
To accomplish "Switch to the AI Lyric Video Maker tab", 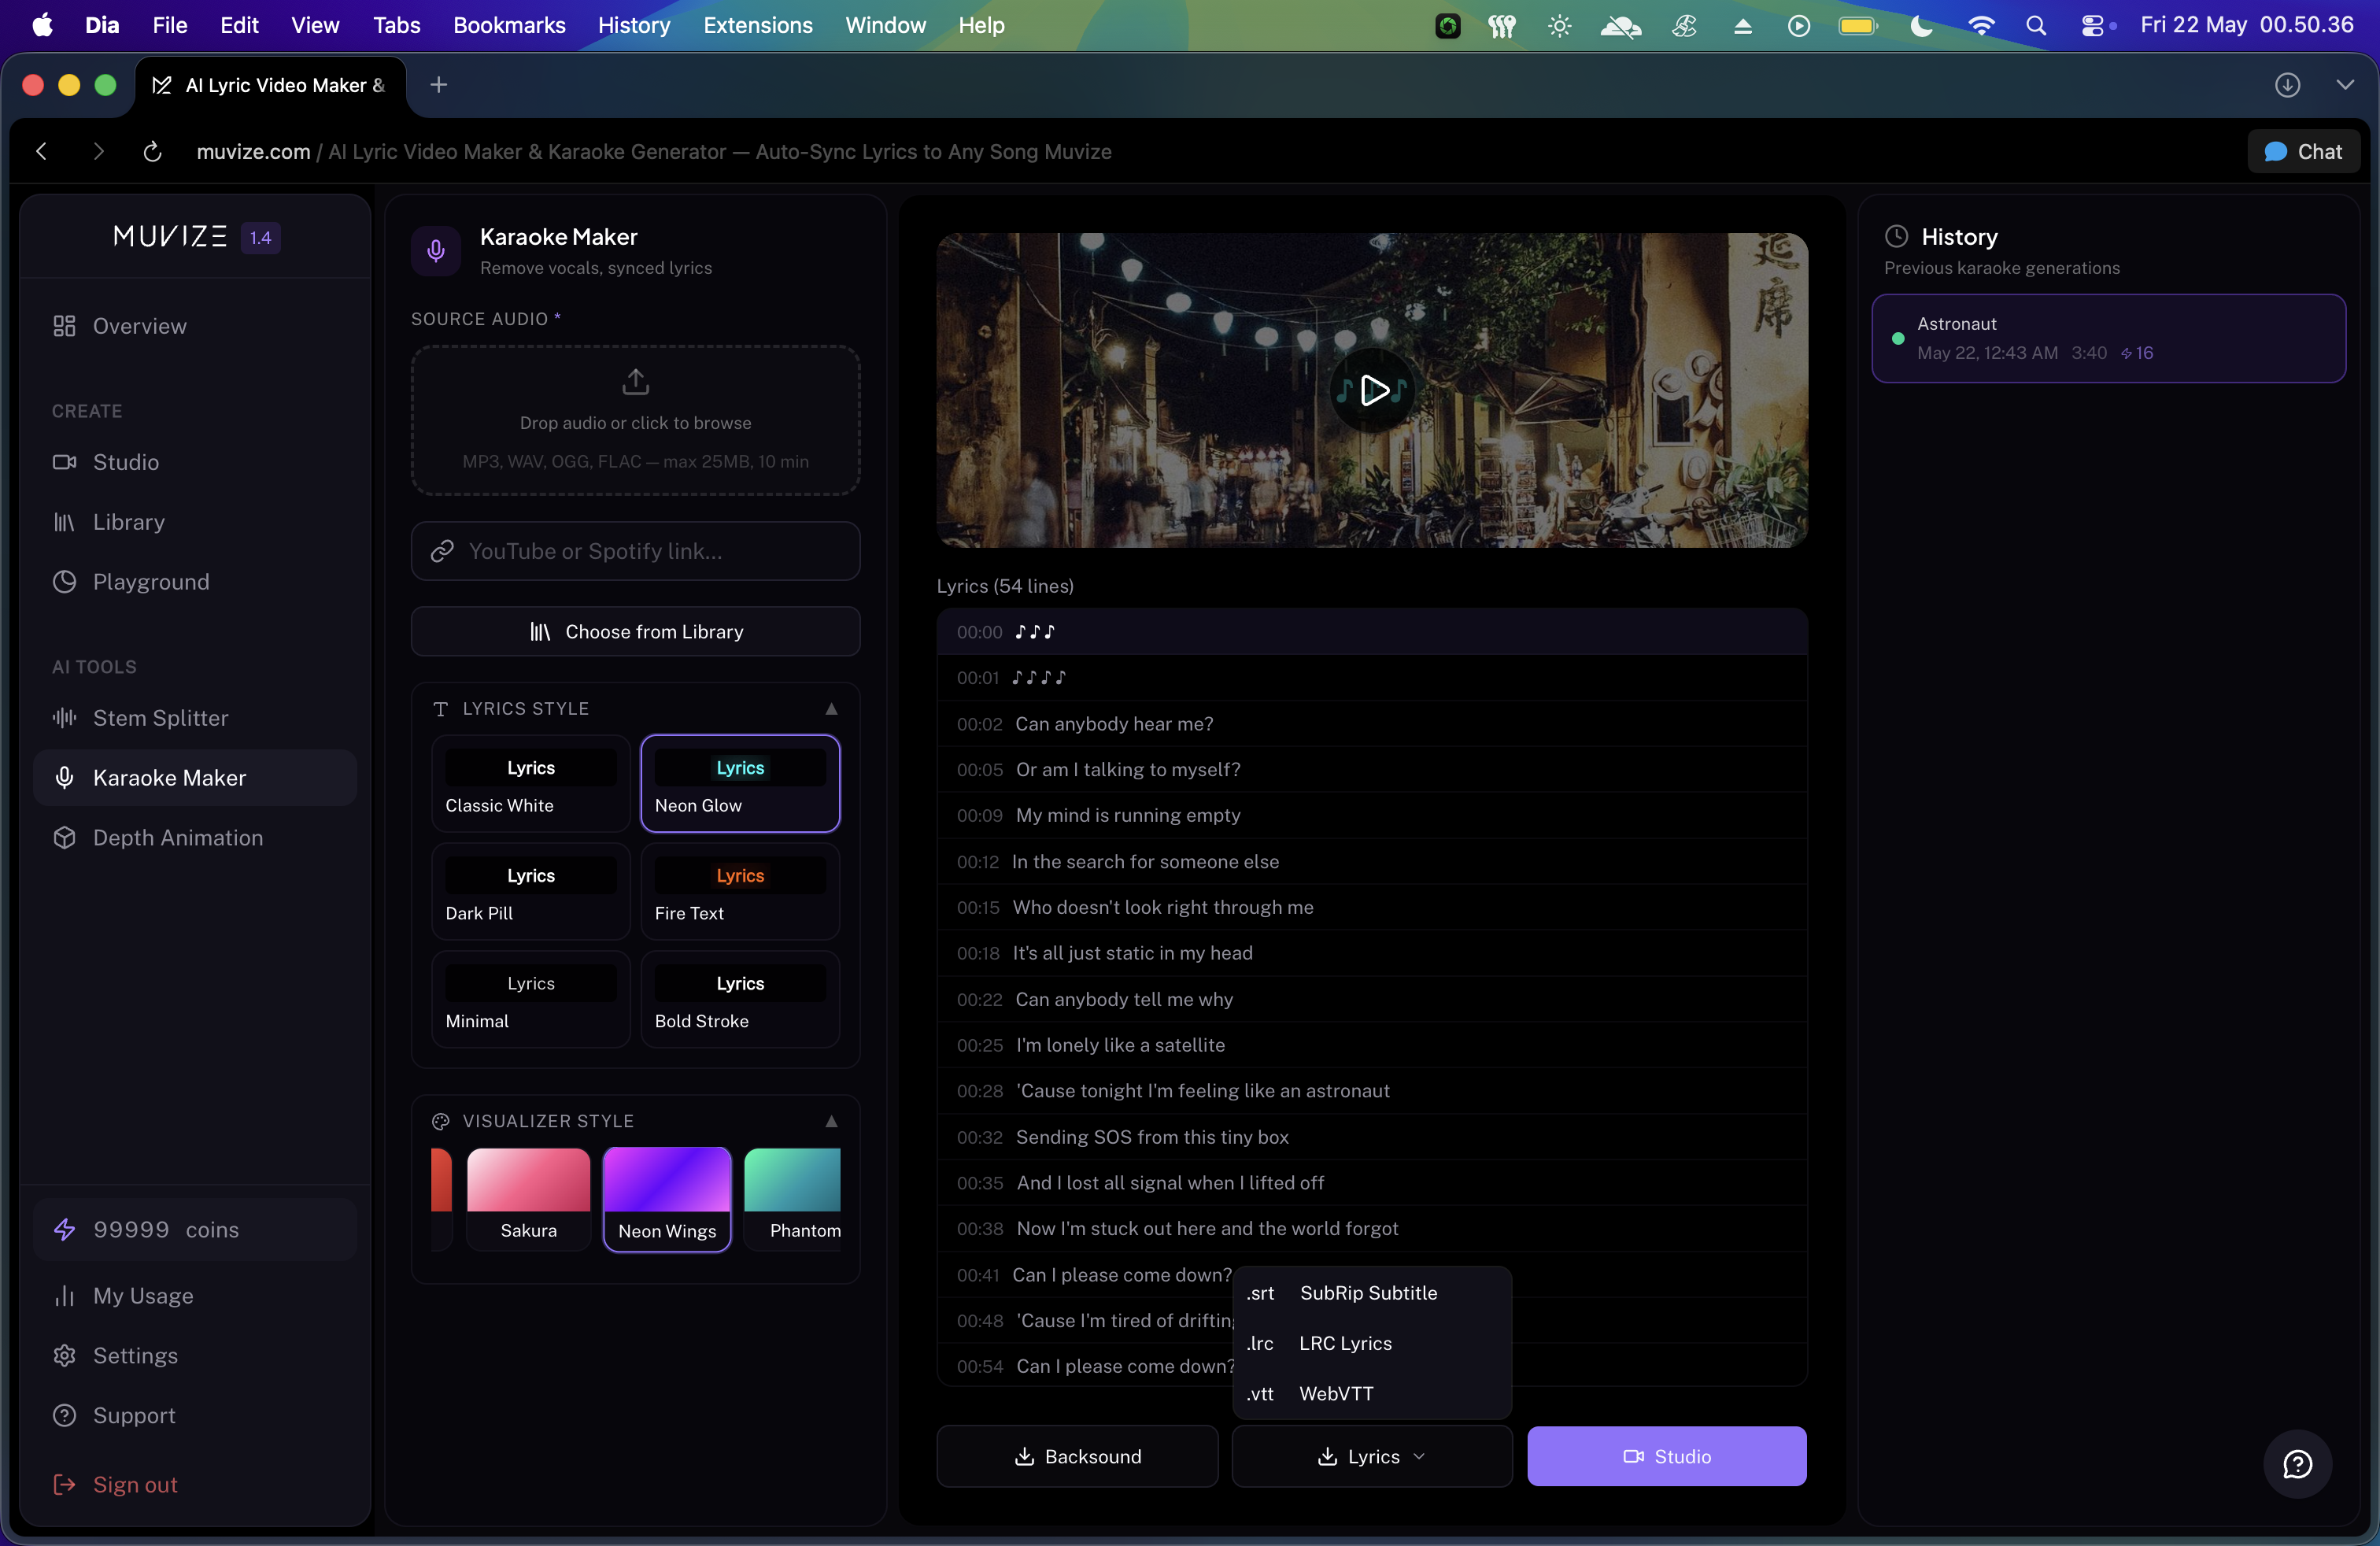I will pos(271,85).
